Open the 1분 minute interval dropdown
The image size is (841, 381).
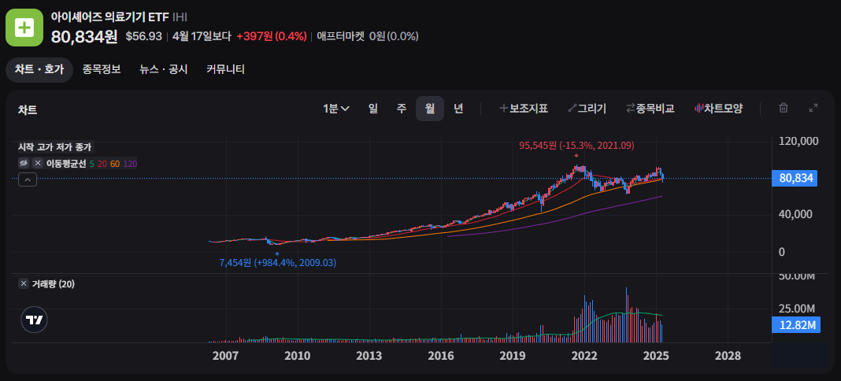coord(335,109)
